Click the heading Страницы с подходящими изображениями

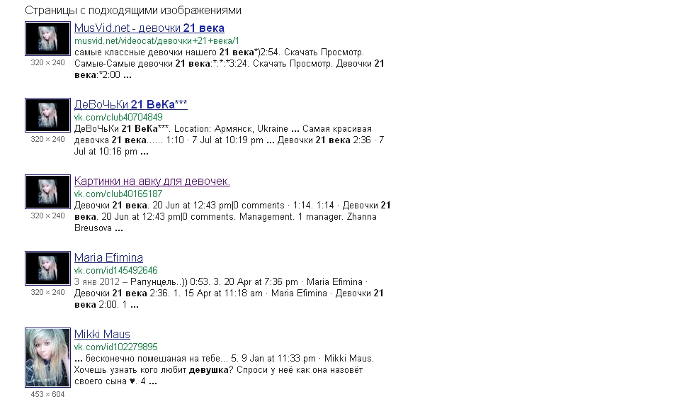pos(133,11)
